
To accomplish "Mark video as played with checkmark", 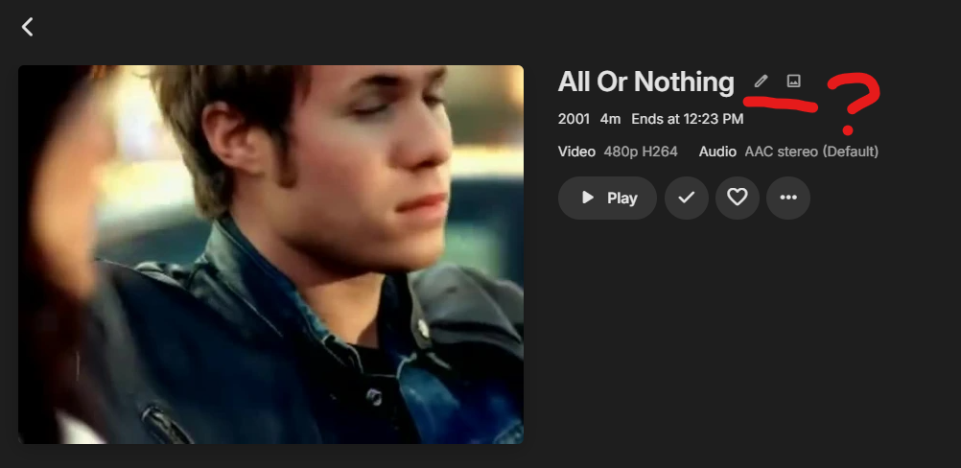I will click(687, 198).
